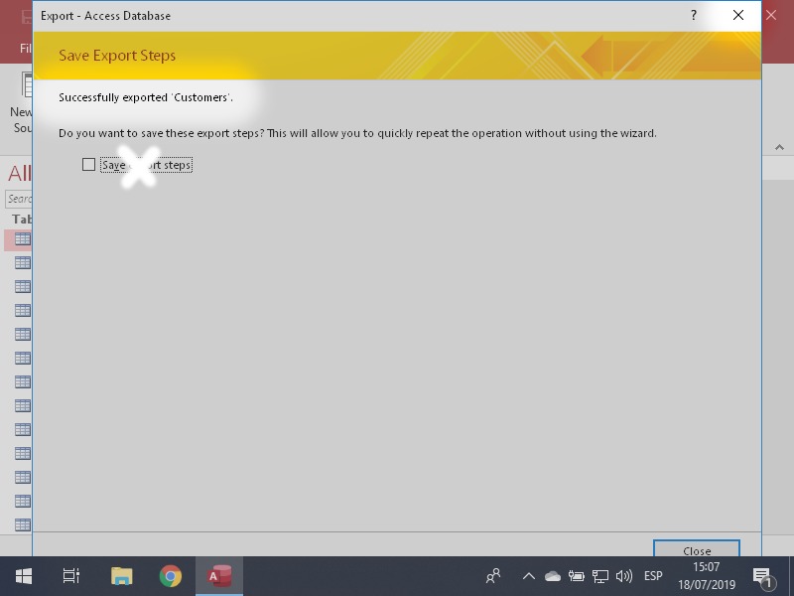794x596 pixels.
Task: Switch the ESP input language indicator
Action: (653, 576)
